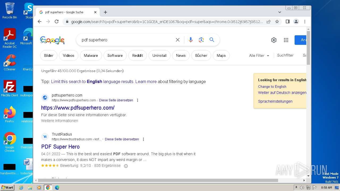Image resolution: width=340 pixels, height=191 pixels.
Task: Go back using Chrome's back arrow
Action: pos(40,21)
